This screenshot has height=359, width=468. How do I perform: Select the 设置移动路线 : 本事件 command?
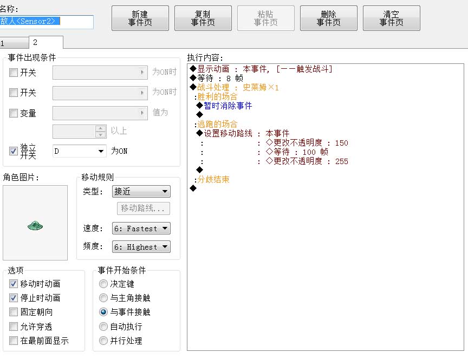click(x=243, y=133)
